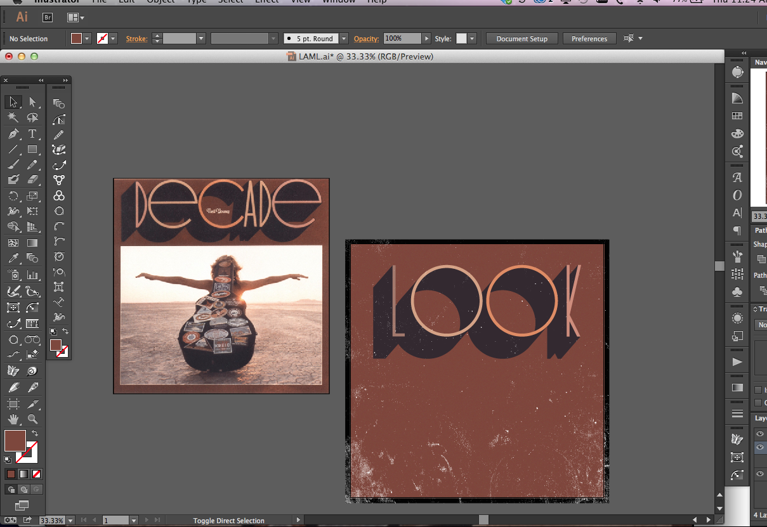Select the Shape Builder tool
This screenshot has width=767, height=527.
13,226
